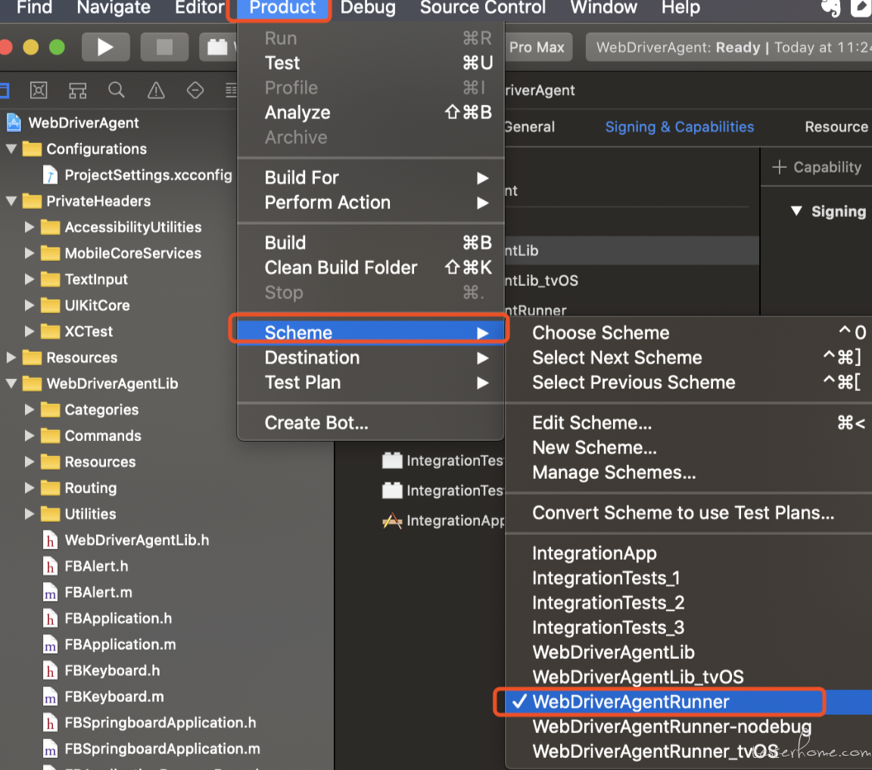Expand the MobileCoreServices folder
The image size is (872, 770).
(x=30, y=253)
